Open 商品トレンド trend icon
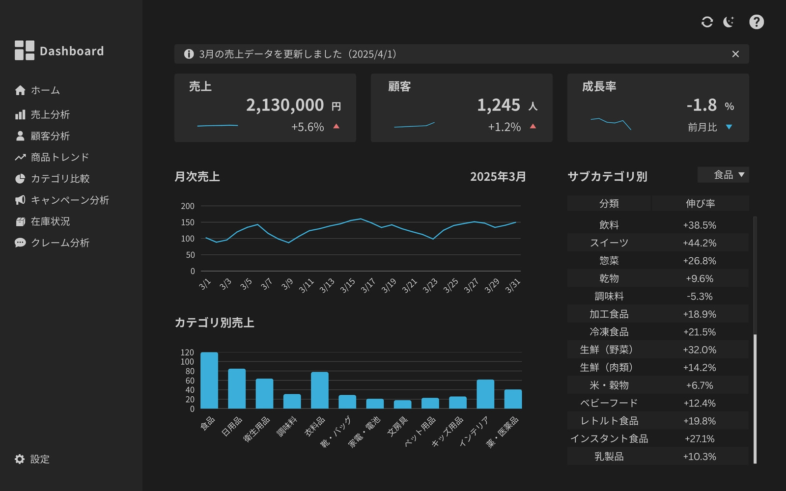 tap(20, 157)
